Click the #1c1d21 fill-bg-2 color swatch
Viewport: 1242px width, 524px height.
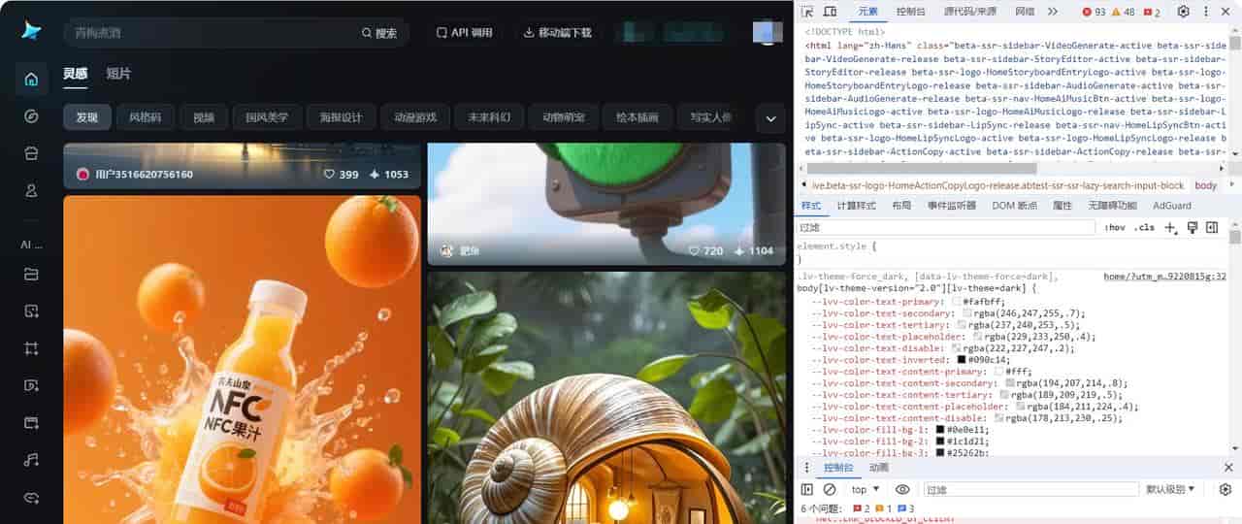coord(940,442)
